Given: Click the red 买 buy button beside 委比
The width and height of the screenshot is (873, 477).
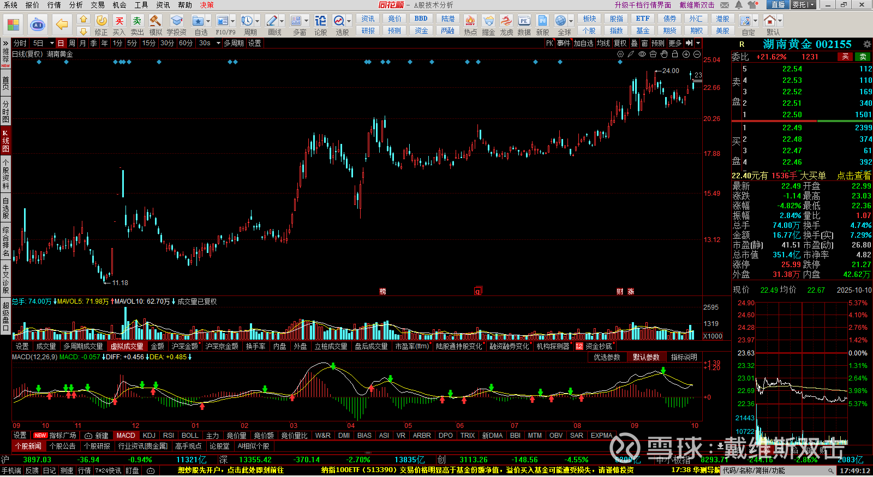Looking at the screenshot, I should pos(845,57).
